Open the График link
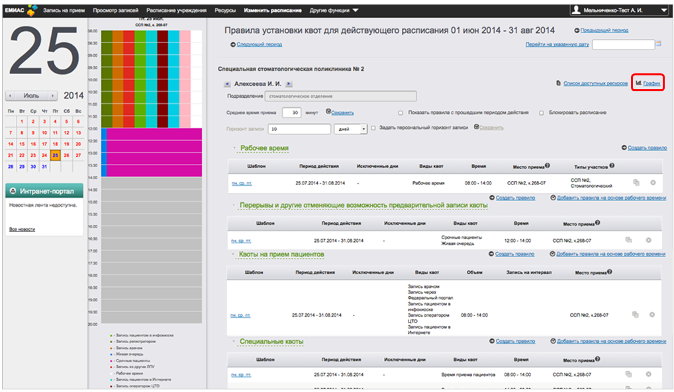Screen dimensions: 674x392 click(x=651, y=83)
